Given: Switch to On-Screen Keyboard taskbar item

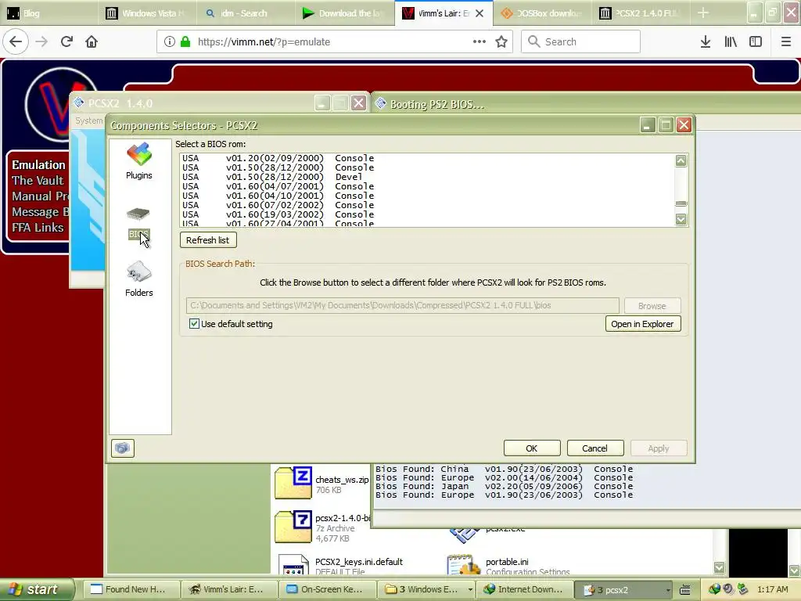Looking at the screenshot, I should coord(327,590).
